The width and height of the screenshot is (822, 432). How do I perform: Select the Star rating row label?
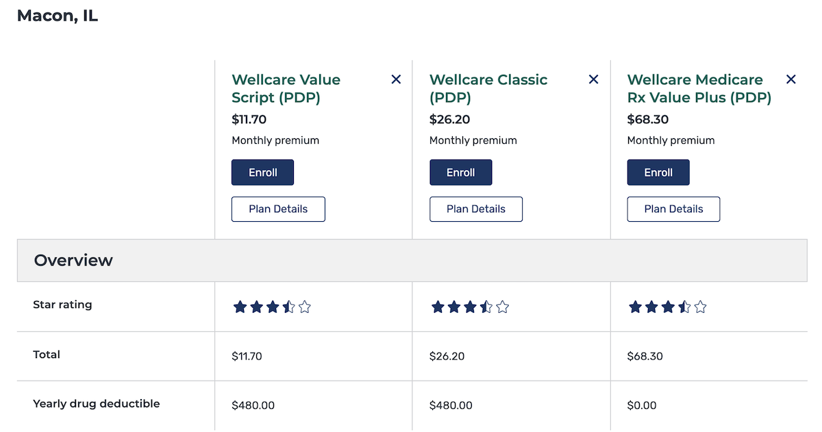(x=62, y=305)
